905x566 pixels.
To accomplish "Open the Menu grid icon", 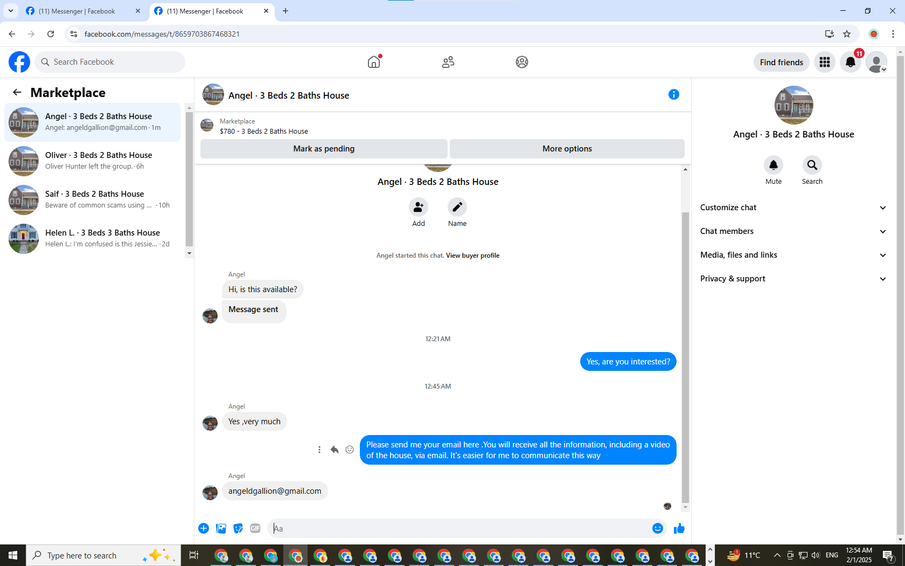I will 825,62.
